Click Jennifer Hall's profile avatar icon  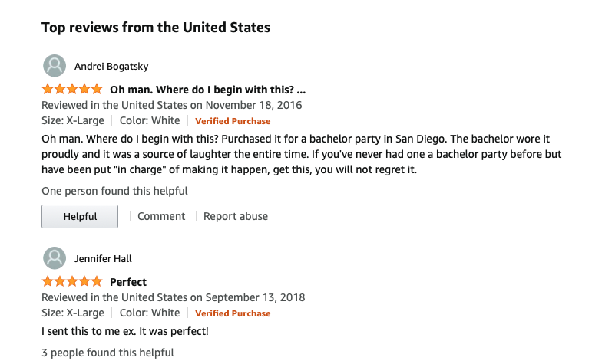pos(54,258)
